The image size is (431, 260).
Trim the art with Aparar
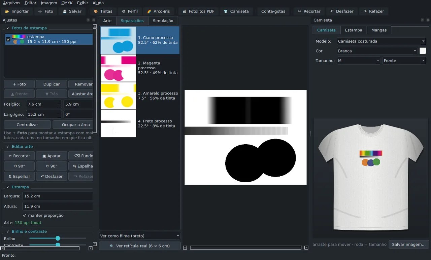coord(52,156)
